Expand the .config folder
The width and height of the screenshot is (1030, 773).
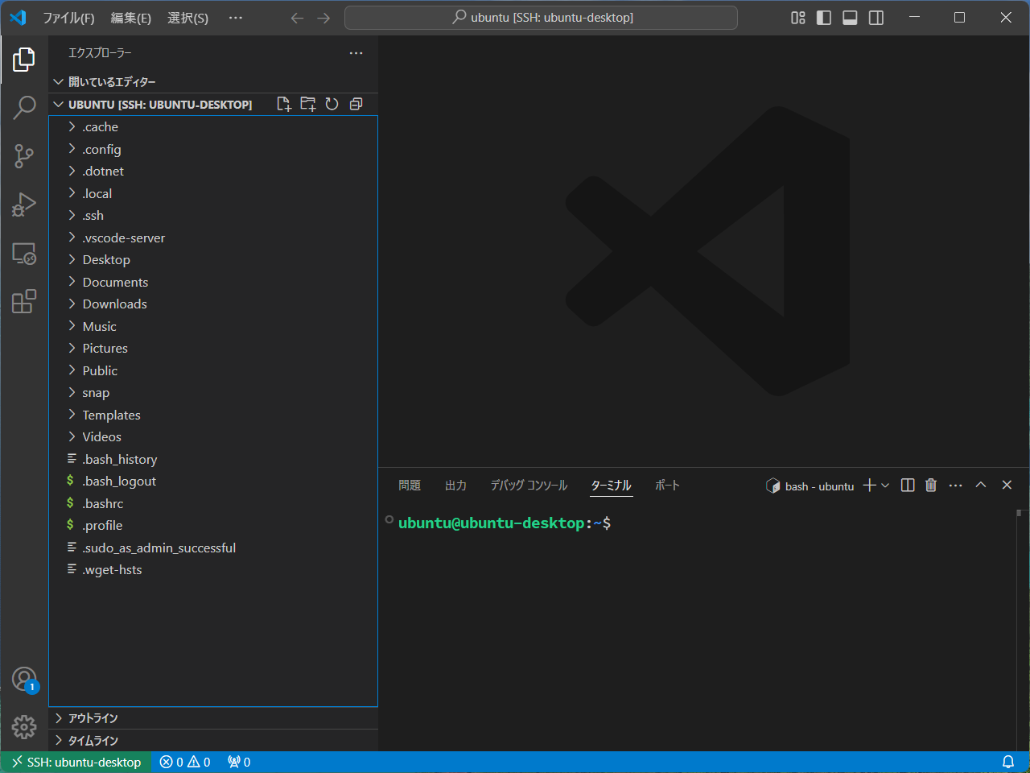click(x=213, y=149)
